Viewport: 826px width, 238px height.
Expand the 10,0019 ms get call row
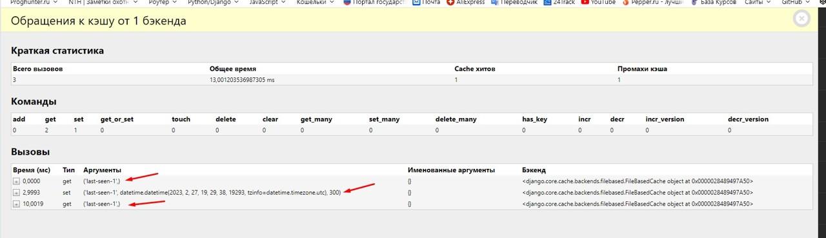(x=16, y=204)
